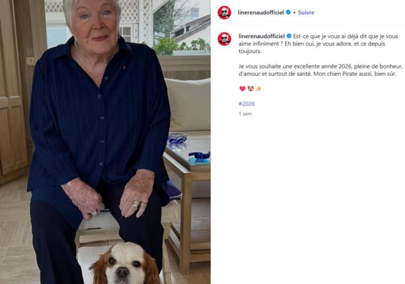This screenshot has width=405, height=284.
Task: Click the verified badge next to caption username
Action: (289, 36)
